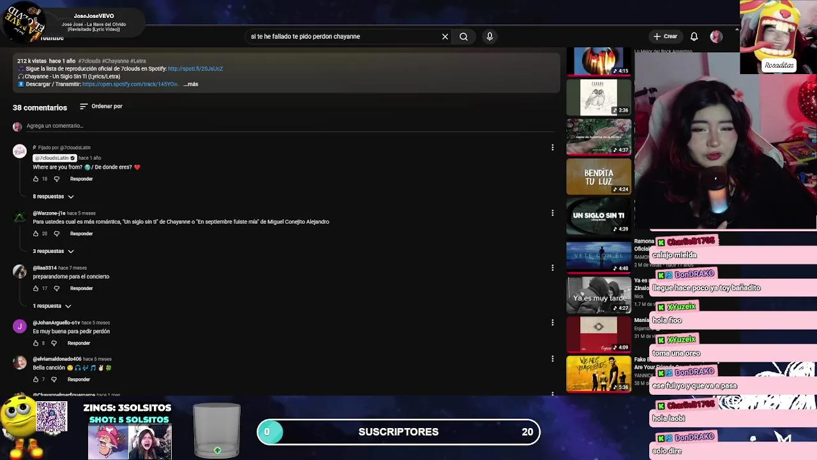The image size is (817, 460).
Task: Like the Bella canción comment
Action: click(36, 379)
